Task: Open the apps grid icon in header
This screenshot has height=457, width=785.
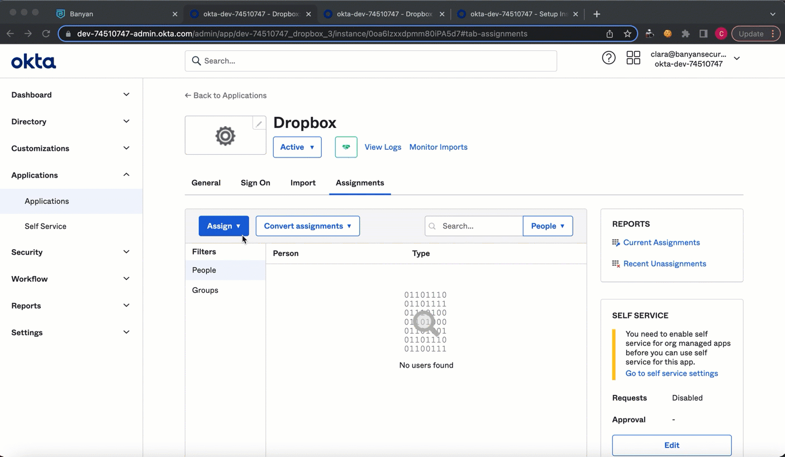Action: pyautogui.click(x=633, y=58)
